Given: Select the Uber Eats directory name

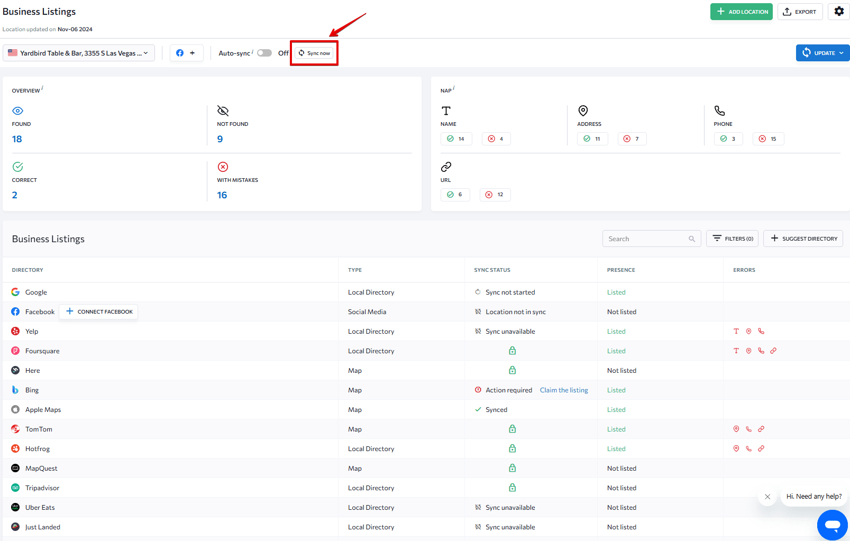Looking at the screenshot, I should 40,508.
